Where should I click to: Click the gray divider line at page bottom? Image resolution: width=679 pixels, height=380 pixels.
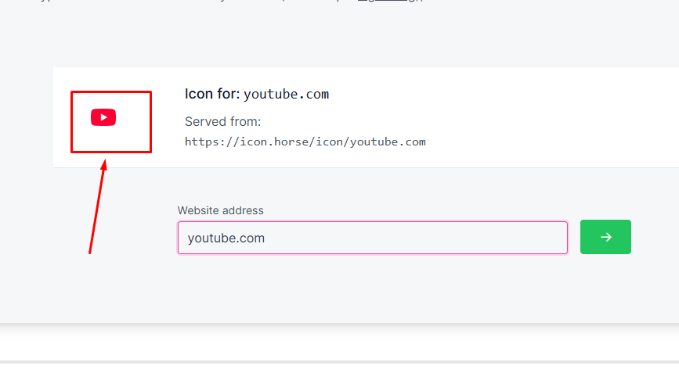pyautogui.click(x=340, y=362)
